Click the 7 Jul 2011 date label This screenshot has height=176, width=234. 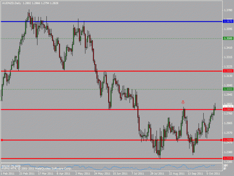[x=138, y=174]
